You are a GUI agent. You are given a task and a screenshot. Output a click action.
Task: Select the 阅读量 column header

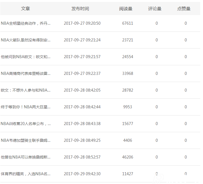point(126,9)
